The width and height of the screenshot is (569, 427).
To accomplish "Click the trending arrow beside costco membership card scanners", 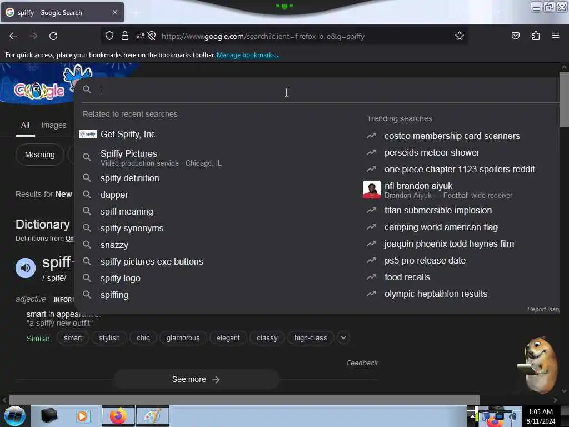I will (371, 136).
